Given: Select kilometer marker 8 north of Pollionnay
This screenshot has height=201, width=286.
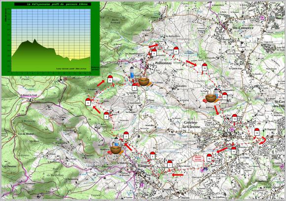Looking at the screenshot, I should pyautogui.click(x=154, y=52).
